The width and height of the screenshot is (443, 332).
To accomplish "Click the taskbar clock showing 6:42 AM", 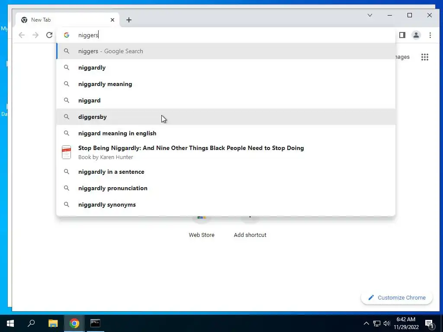I will pos(406,323).
